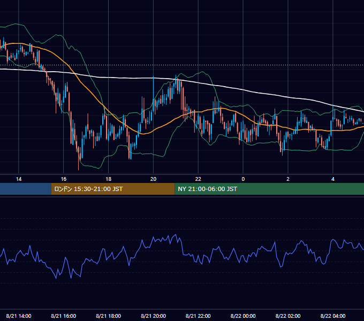Screen dimensions: 364x321
Task: Select the NY 21:00-06:00 JST session bar
Action: tap(269, 189)
